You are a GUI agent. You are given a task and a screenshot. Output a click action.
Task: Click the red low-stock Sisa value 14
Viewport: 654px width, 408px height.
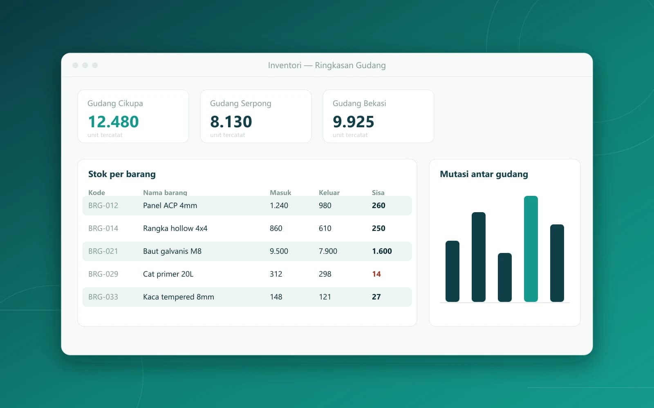376,274
